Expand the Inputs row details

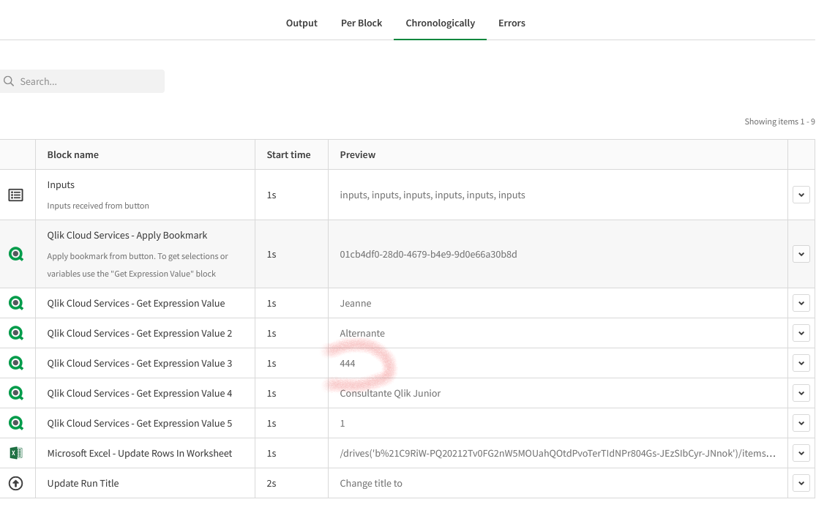[x=801, y=195]
